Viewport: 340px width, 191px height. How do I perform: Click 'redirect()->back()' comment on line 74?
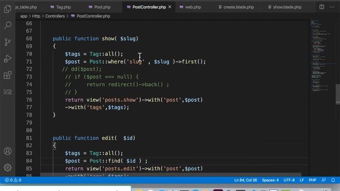(x=135, y=84)
